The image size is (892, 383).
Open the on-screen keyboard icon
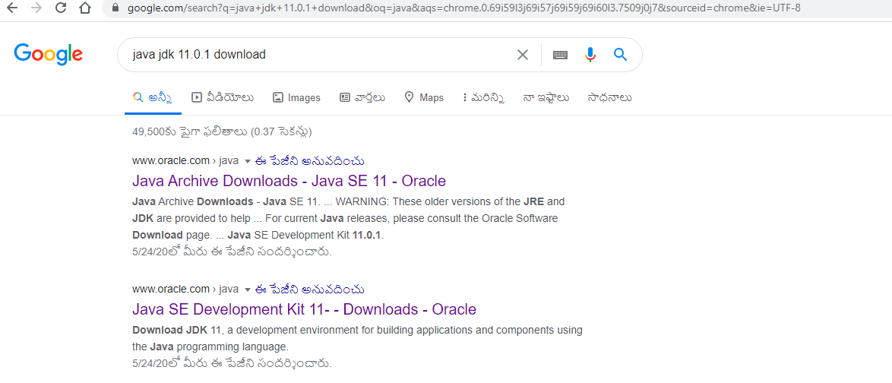560,55
